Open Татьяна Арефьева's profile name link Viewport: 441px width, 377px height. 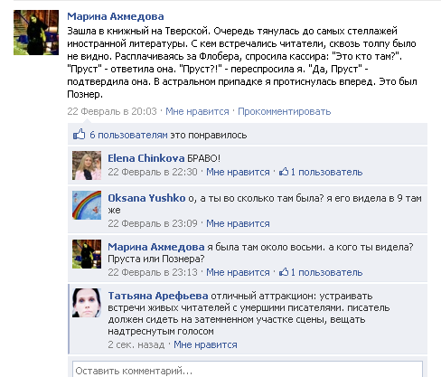158,296
